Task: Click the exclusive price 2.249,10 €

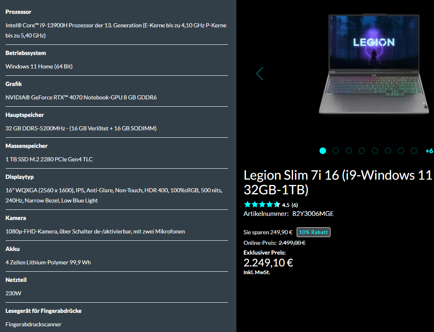Action: 268,263
